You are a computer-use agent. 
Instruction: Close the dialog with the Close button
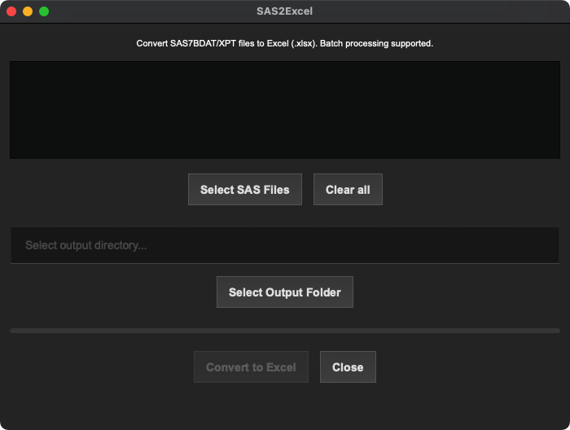coord(348,366)
